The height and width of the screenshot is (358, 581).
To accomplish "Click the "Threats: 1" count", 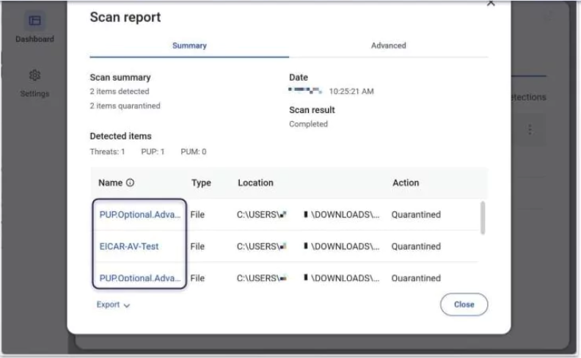I will point(107,152).
